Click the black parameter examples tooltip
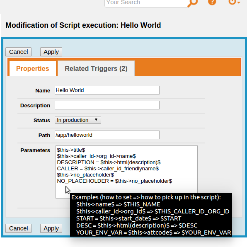 151,215
